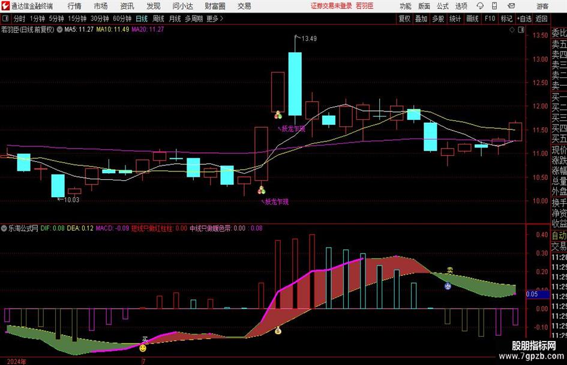Screen dimensions: 567x365
Task: Open the 功能 menu
Action: point(406,6)
